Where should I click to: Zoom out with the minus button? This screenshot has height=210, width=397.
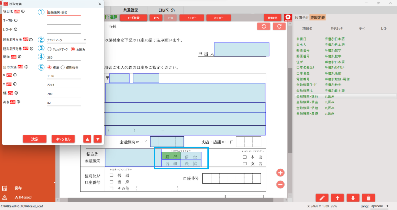click(280, 185)
